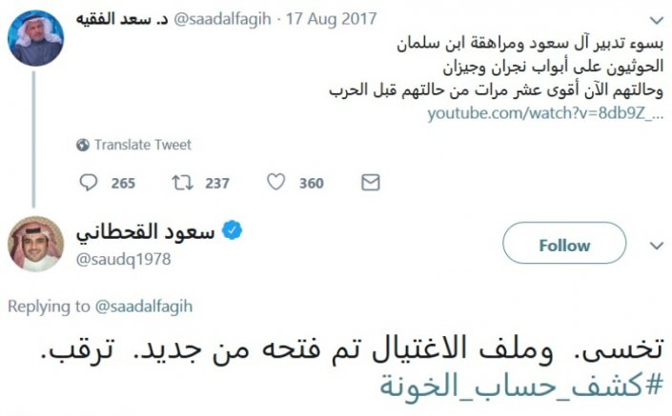Click Translate Tweet link
672x416 pixels.
143,145
